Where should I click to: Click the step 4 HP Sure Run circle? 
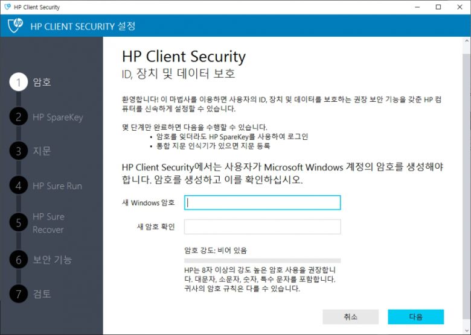pyautogui.click(x=19, y=186)
